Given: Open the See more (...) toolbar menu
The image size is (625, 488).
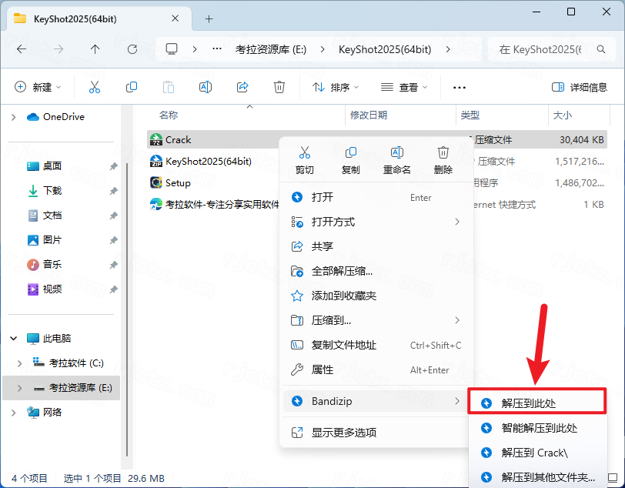Looking at the screenshot, I should (x=460, y=87).
